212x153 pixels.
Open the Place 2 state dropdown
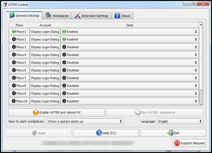point(130,39)
